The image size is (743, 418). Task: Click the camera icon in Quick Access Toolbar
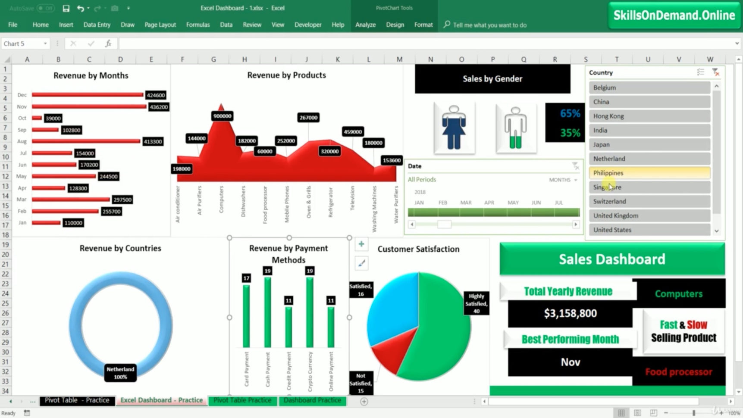pos(114,8)
